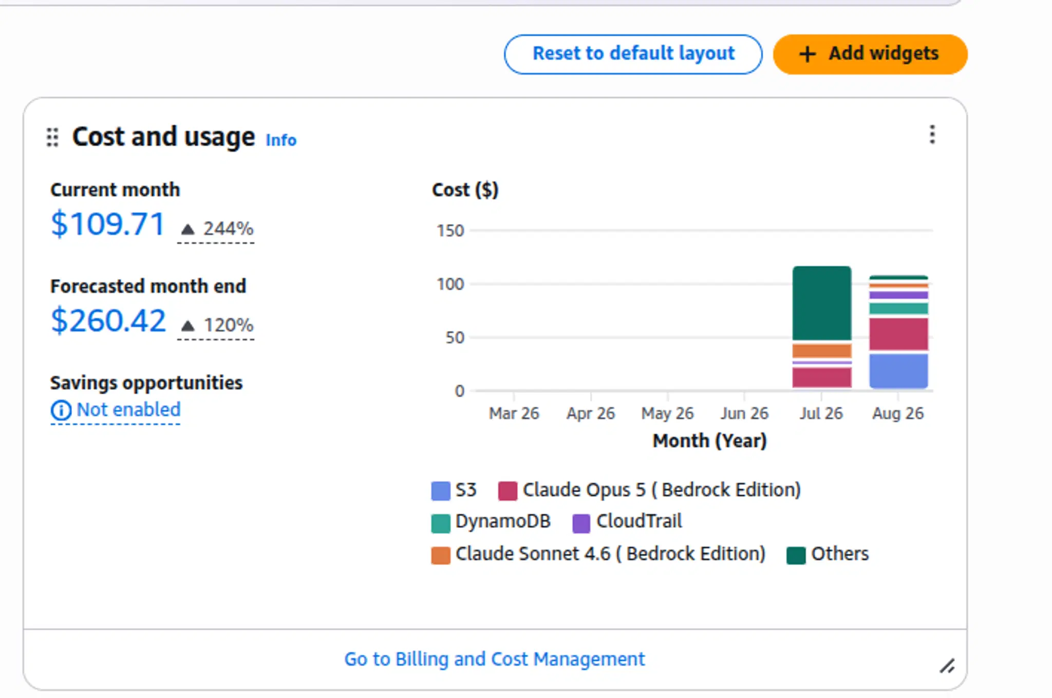The width and height of the screenshot is (1052, 698).
Task: Click the Forecasted month end label
Action: click(148, 286)
